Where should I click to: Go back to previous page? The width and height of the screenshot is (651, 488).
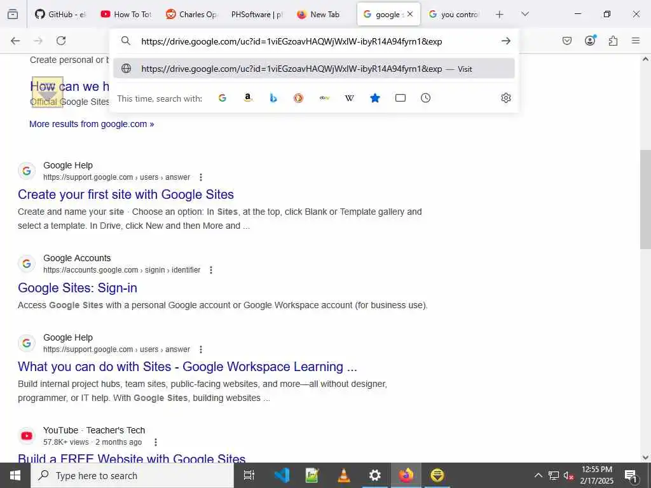point(15,41)
